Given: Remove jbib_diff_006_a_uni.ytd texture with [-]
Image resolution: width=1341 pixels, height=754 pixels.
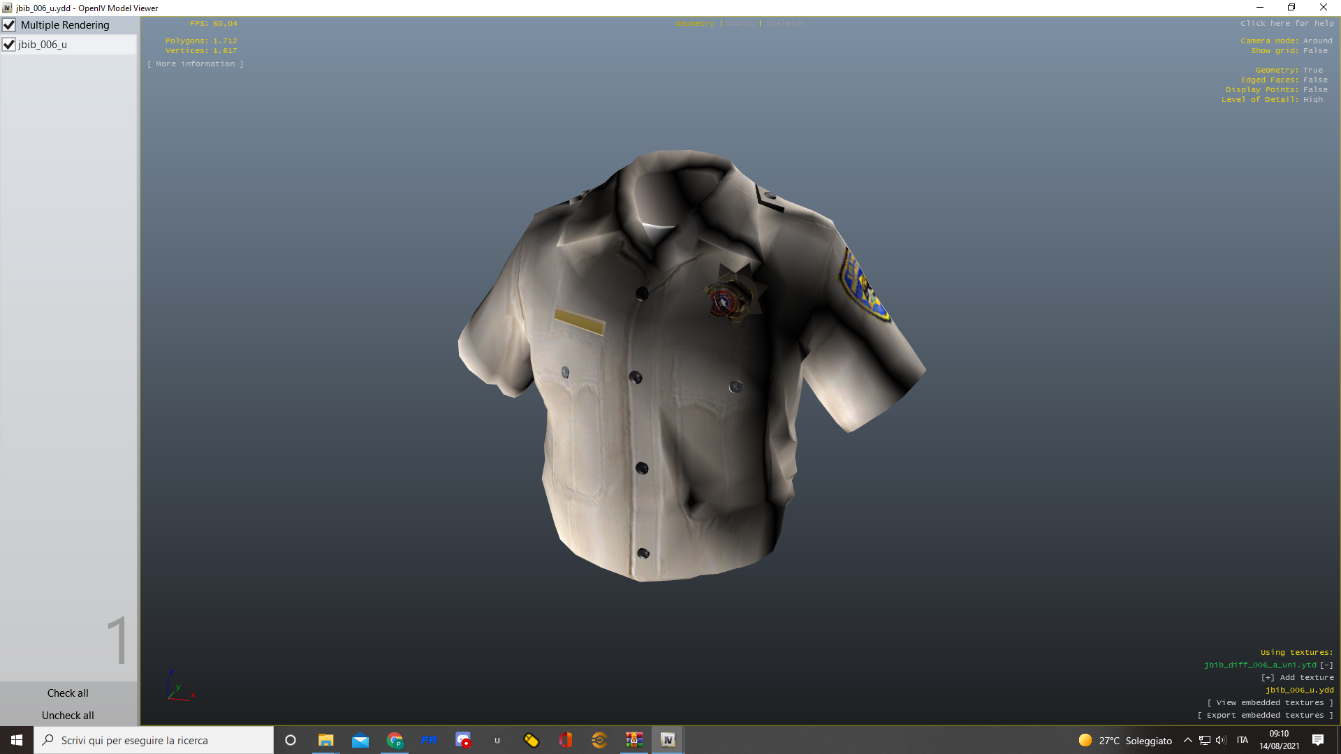Looking at the screenshot, I should point(1326,665).
